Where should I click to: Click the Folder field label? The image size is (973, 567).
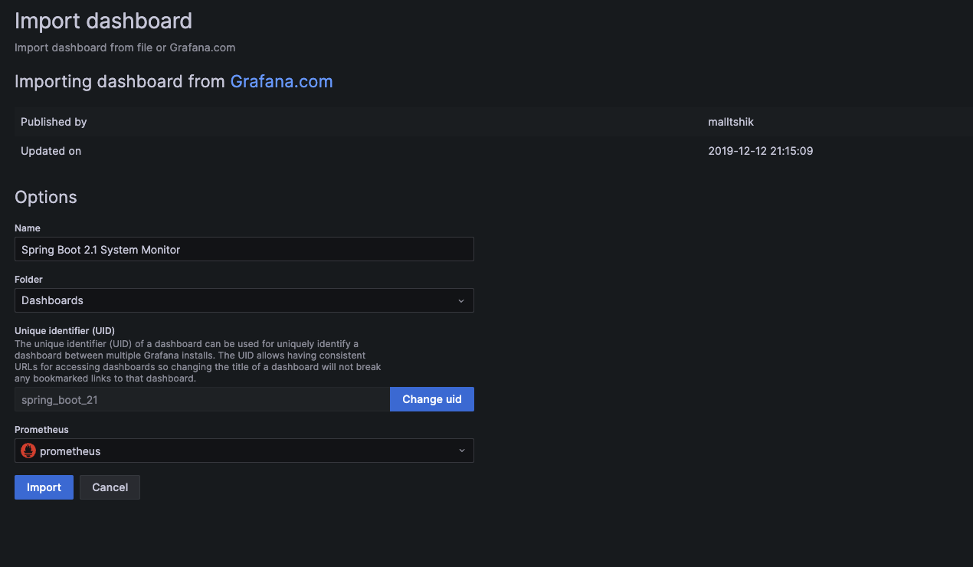(28, 280)
